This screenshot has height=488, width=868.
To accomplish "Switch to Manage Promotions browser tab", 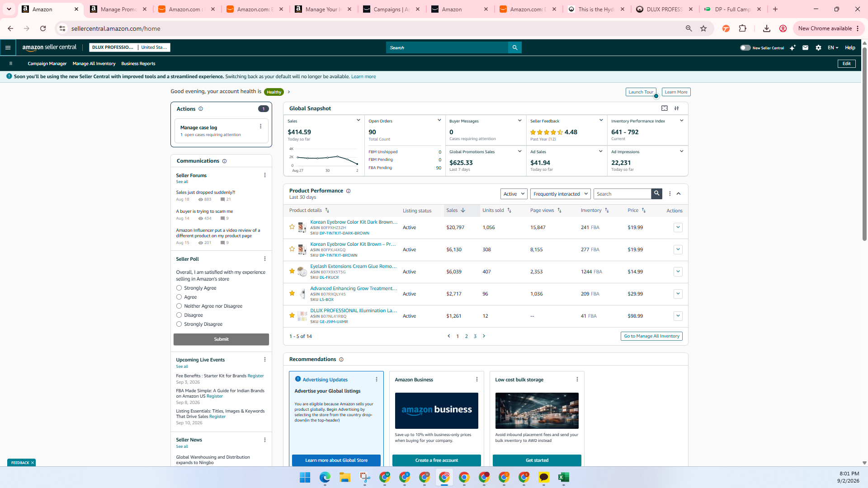I will click(119, 9).
